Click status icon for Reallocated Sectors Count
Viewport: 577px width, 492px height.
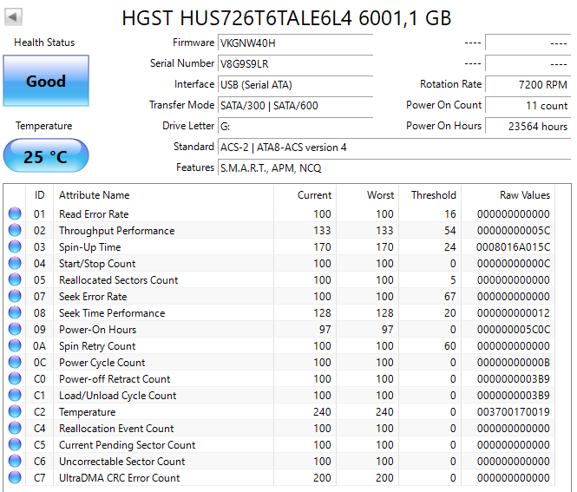pos(15,280)
